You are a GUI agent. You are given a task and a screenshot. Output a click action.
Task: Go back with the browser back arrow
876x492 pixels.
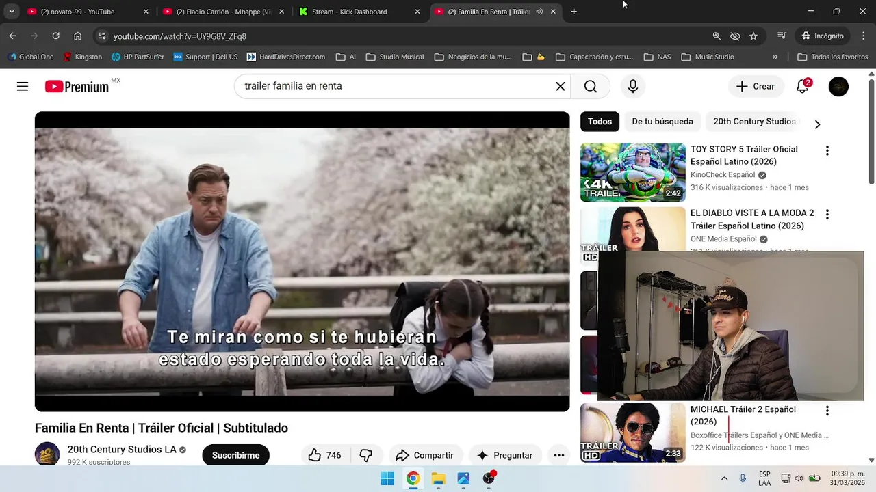pyautogui.click(x=12, y=36)
